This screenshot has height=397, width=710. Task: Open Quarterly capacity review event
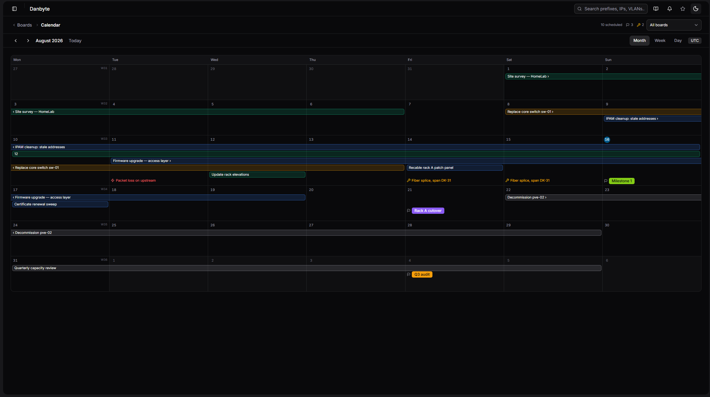pyautogui.click(x=307, y=268)
